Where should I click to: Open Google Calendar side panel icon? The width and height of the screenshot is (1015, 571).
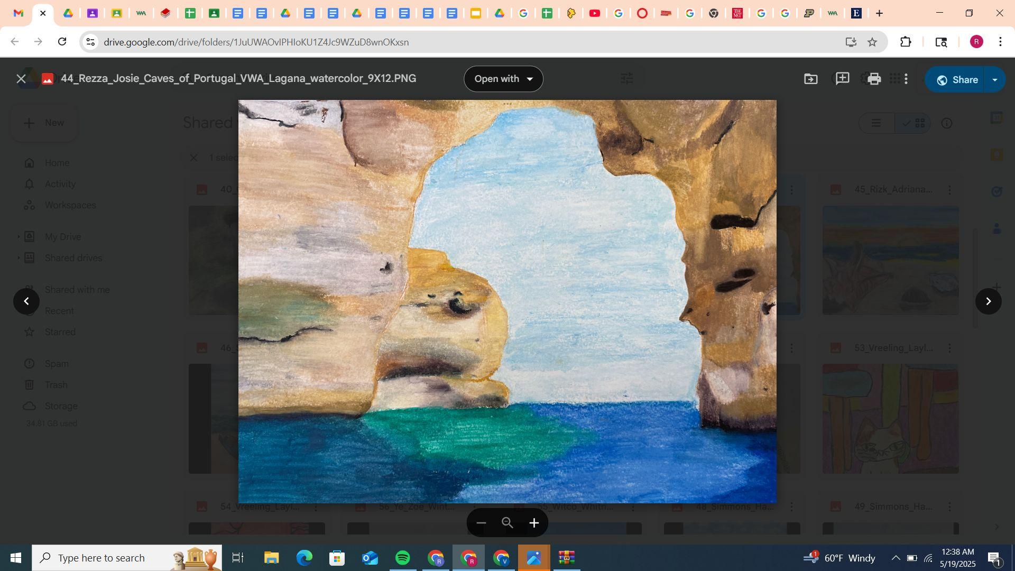pyautogui.click(x=996, y=118)
